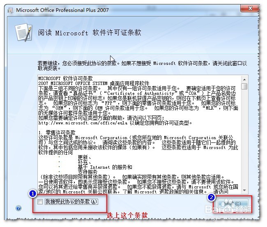The width and height of the screenshot is (267, 227).
Task: Click the bullet item 支持服务
Action: click(x=87, y=172)
